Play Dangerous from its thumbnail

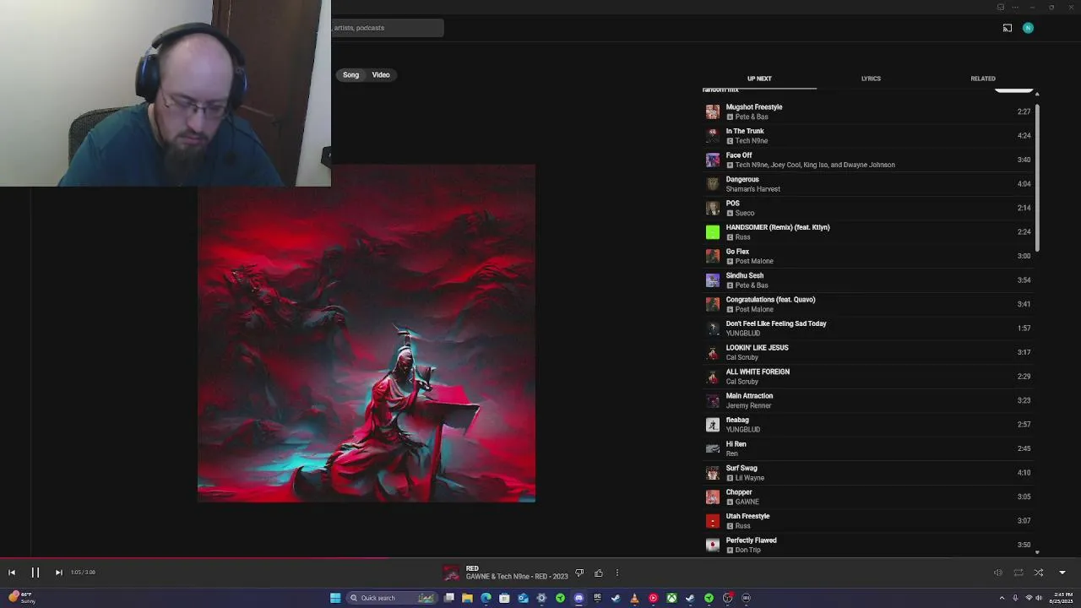point(713,183)
